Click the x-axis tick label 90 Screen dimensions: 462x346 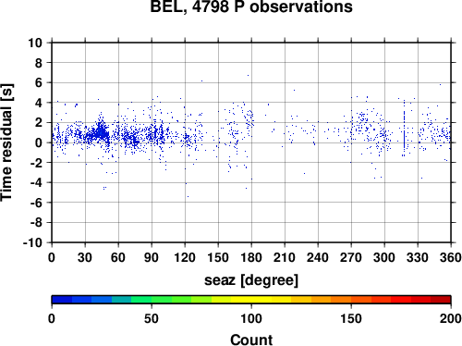[x=152, y=257]
